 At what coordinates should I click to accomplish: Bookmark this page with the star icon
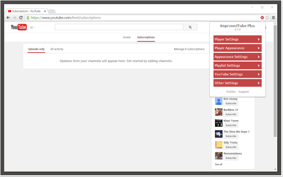click(x=267, y=17)
